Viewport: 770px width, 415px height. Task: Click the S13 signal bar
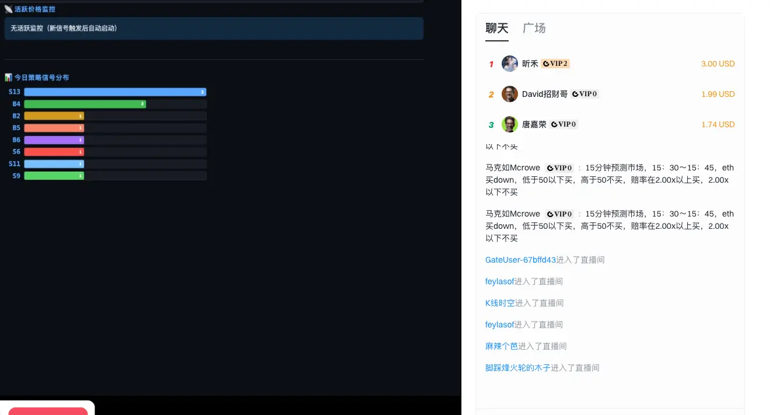(x=116, y=92)
